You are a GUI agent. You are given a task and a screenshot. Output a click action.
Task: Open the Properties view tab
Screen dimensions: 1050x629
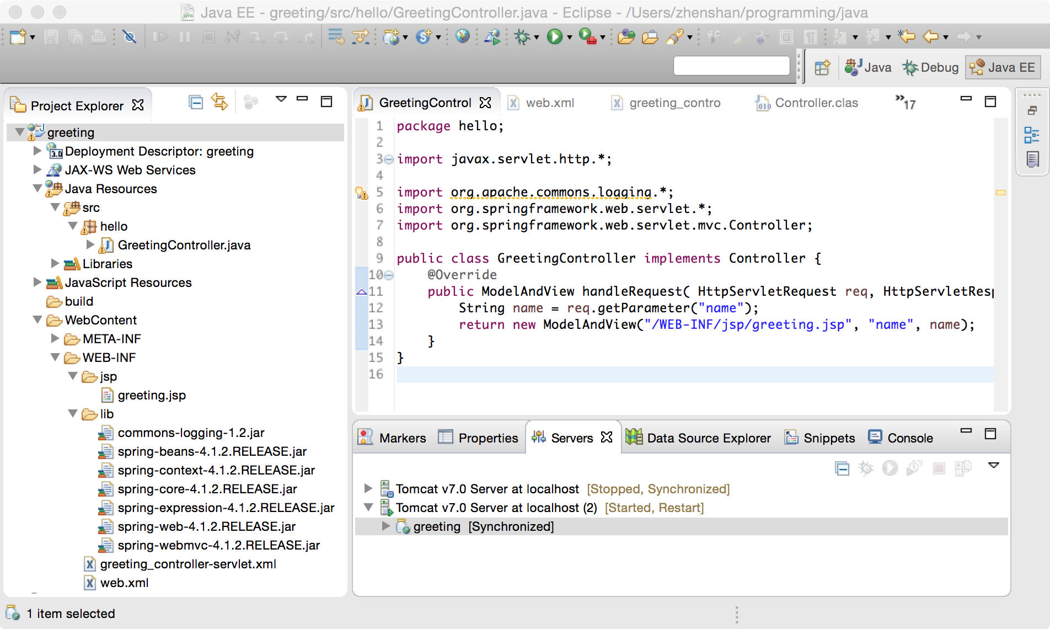478,438
